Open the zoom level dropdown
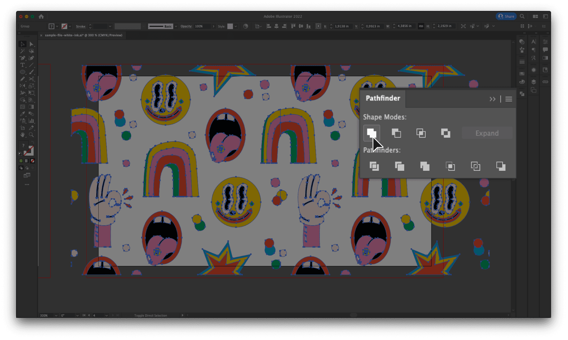Screen dimensions: 568x340 (x=56, y=316)
